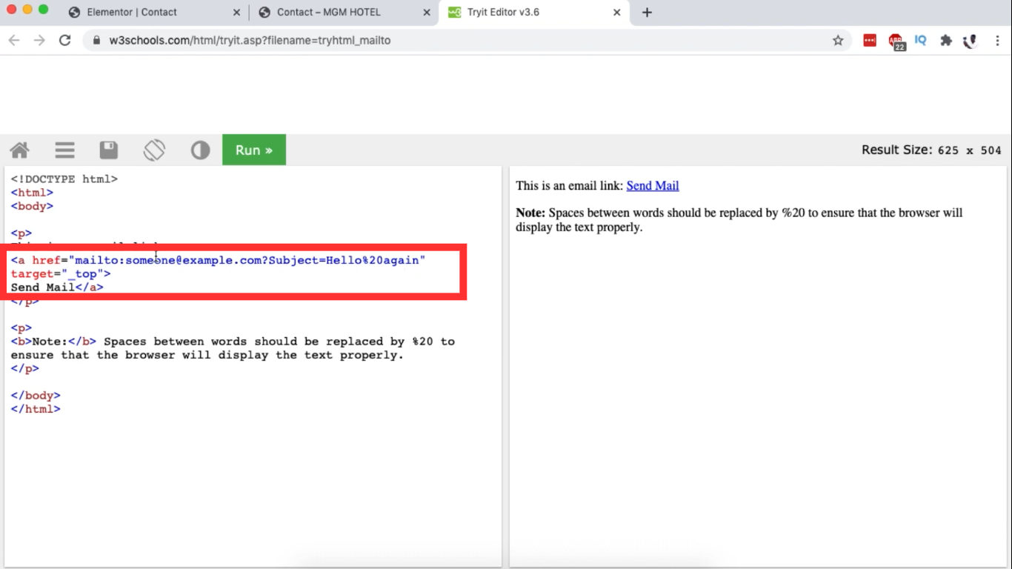Click the target="_top" code line
Viewport: 1012px width, 569px height.
[61, 274]
